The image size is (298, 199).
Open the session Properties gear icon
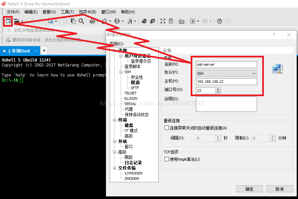point(51,21)
